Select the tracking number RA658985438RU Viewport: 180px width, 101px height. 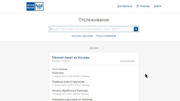click(x=128, y=61)
